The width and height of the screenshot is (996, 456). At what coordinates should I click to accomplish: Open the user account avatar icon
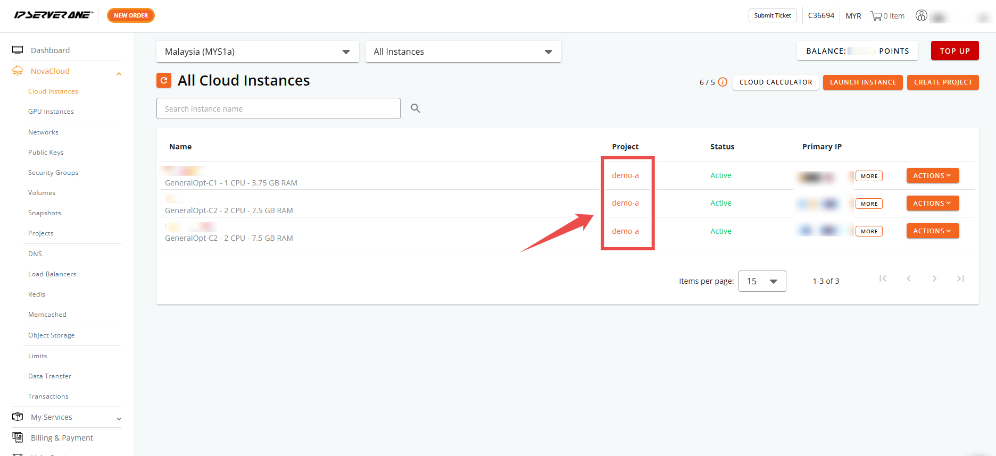click(922, 16)
